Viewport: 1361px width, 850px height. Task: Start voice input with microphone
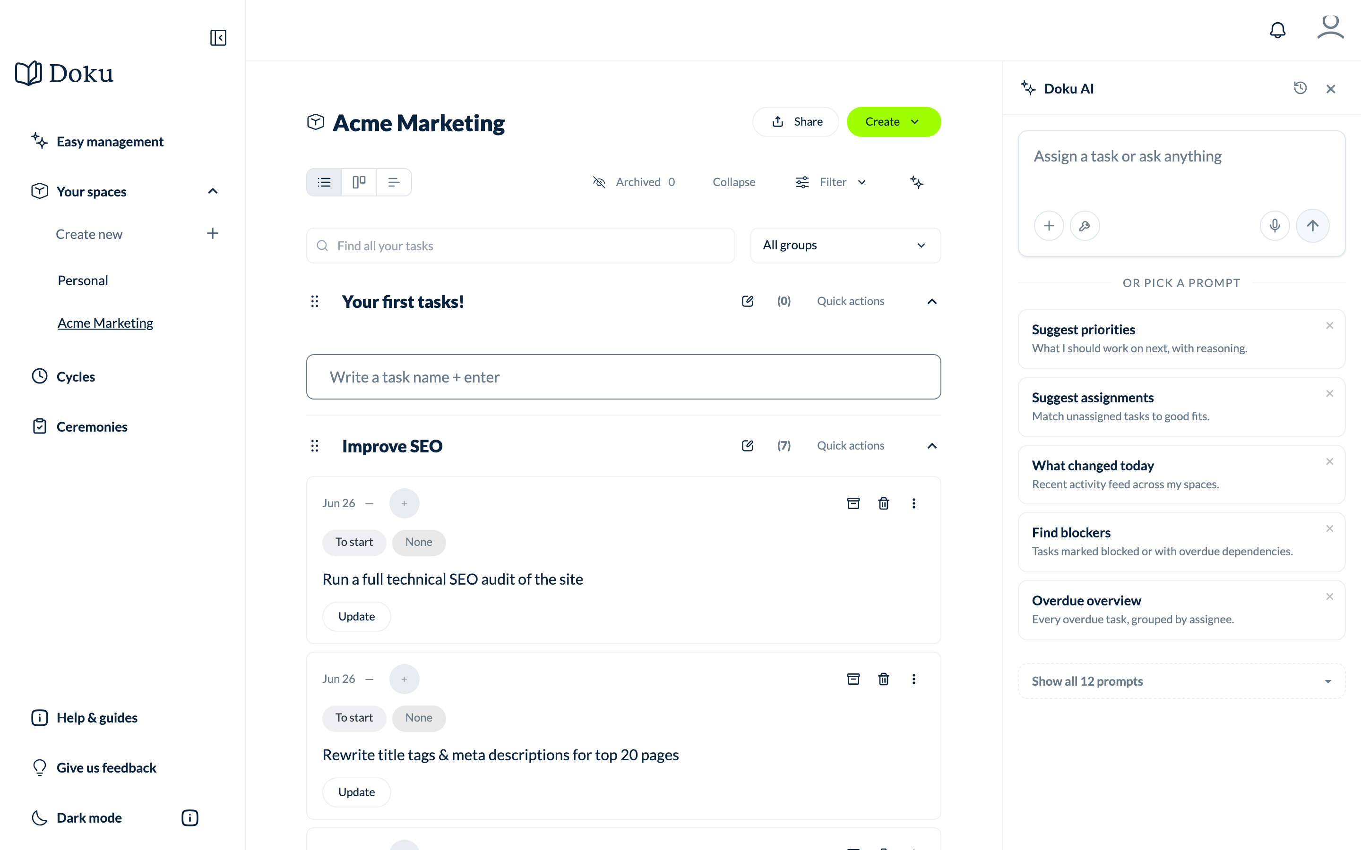pyautogui.click(x=1275, y=226)
